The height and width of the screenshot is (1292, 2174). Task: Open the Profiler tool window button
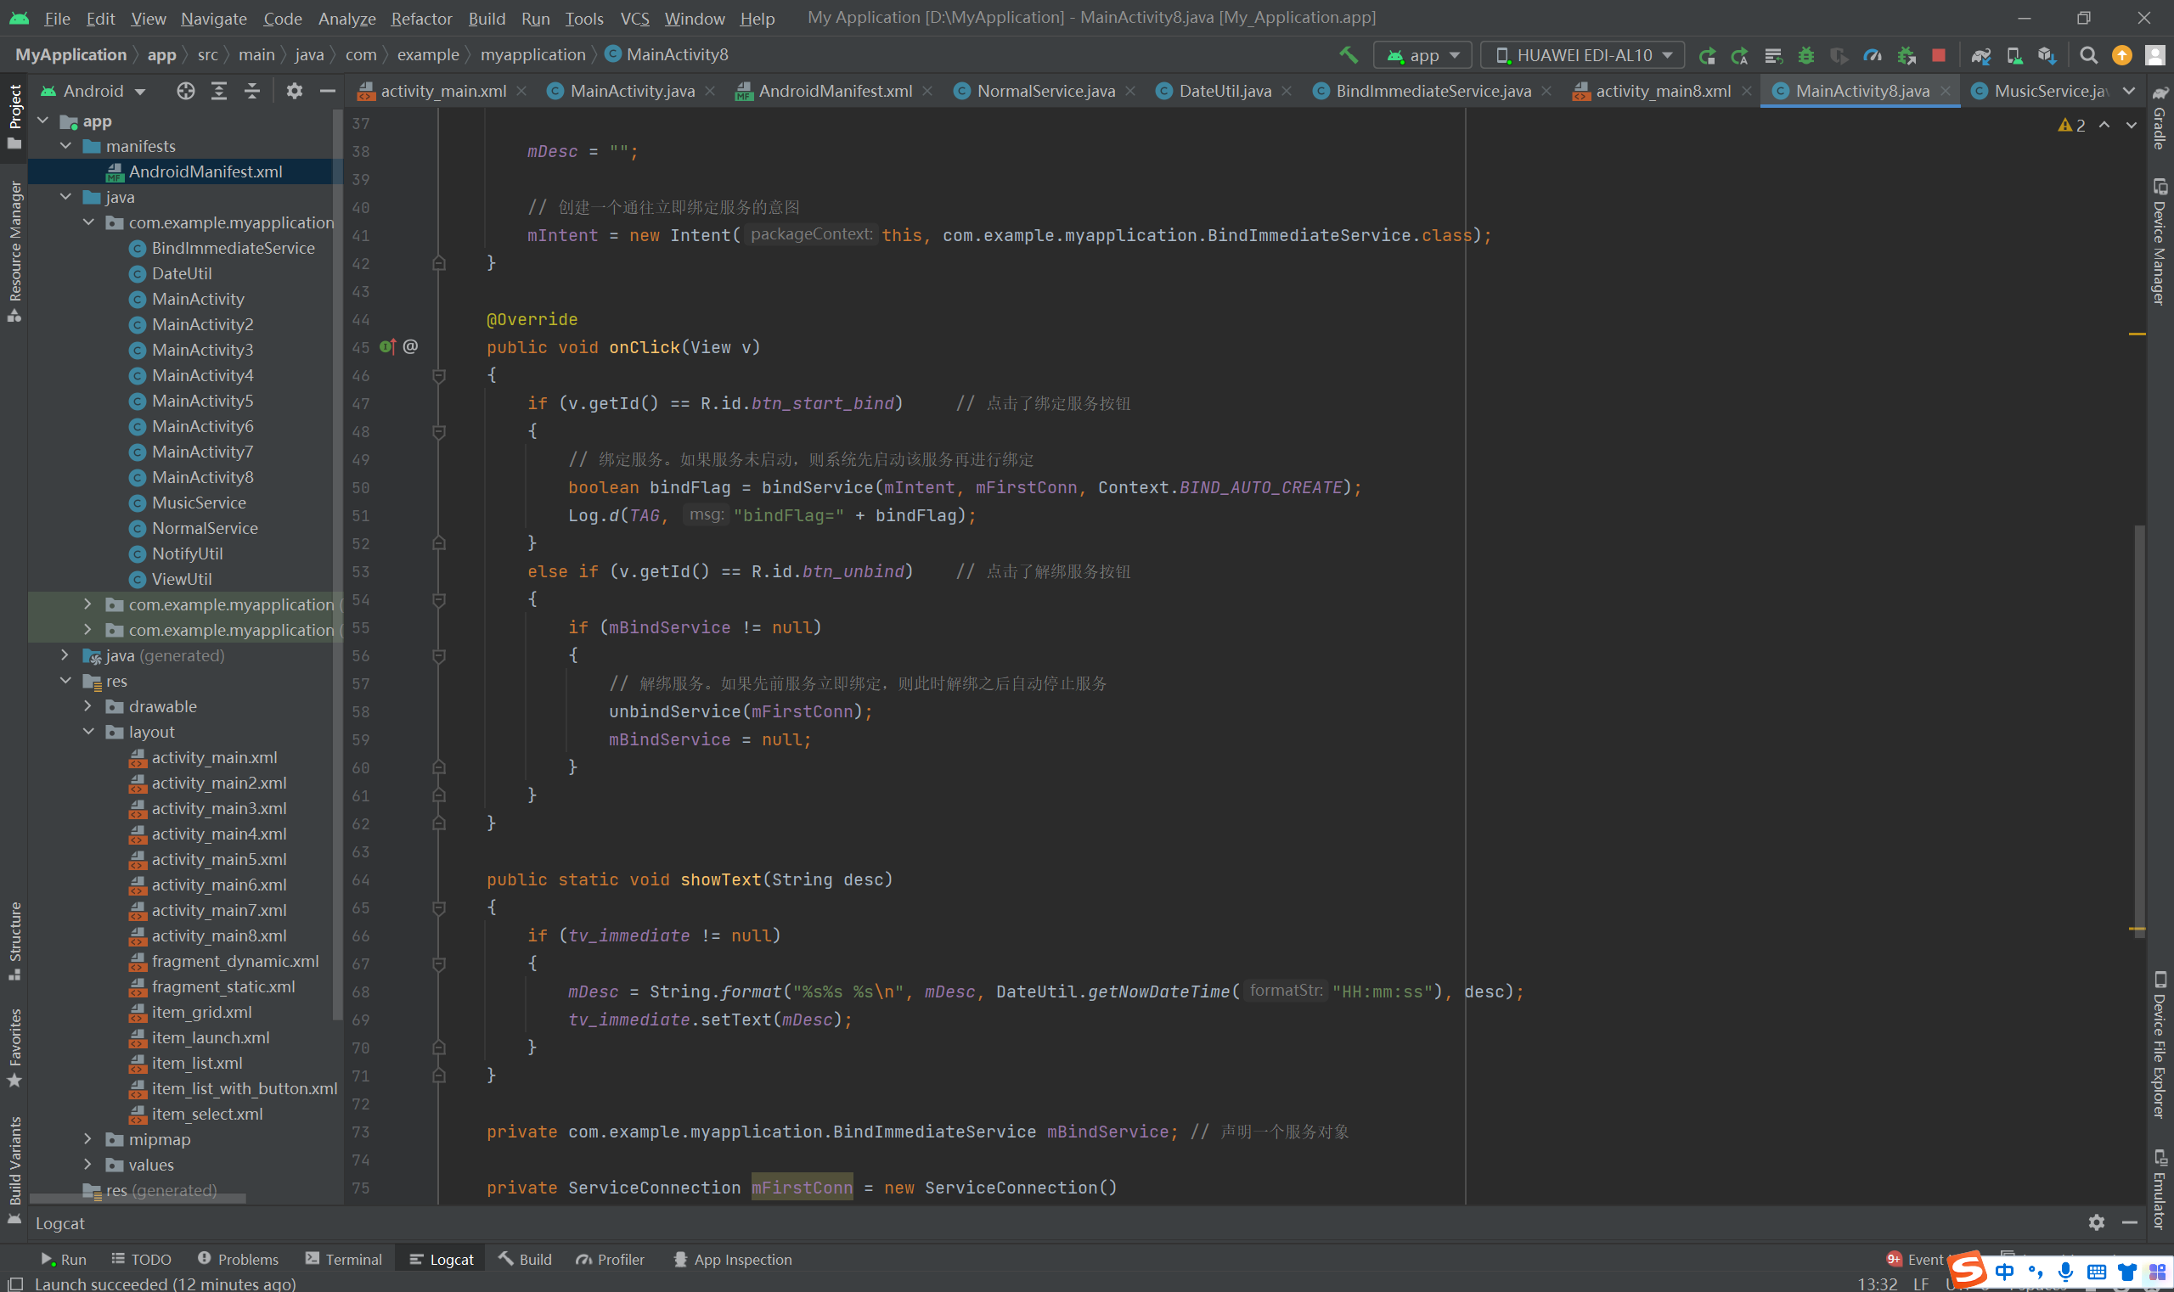click(611, 1259)
